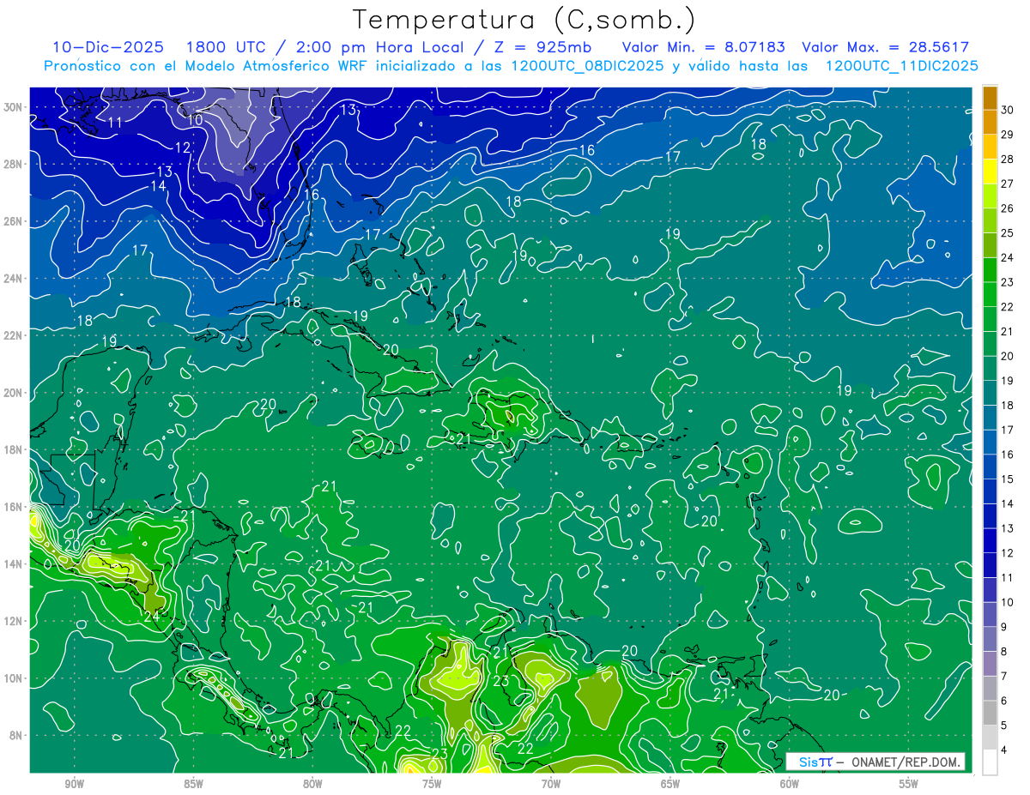Viewport: 1030px width, 795px height.
Task: Select the "Z = 925mb" level label
Action: (541, 47)
